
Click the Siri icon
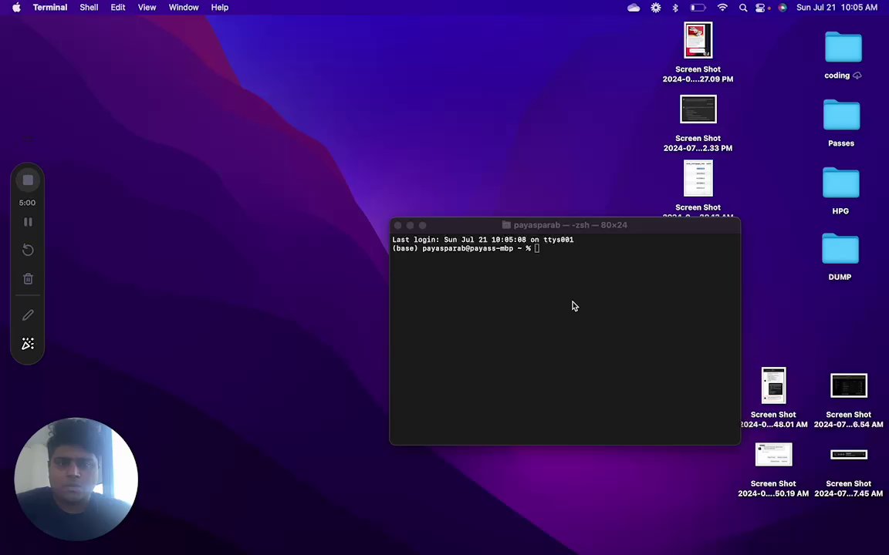(x=783, y=8)
